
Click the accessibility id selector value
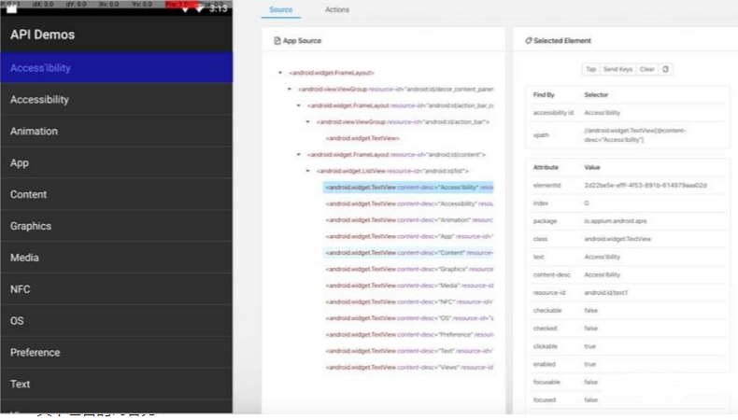tap(602, 113)
